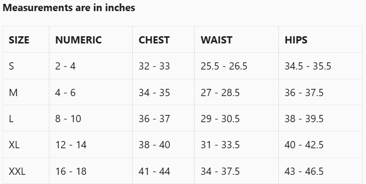Image resolution: width=366 pixels, height=184 pixels.
Task: Click hips measurement 43 - 46.5
Action: 304,171
